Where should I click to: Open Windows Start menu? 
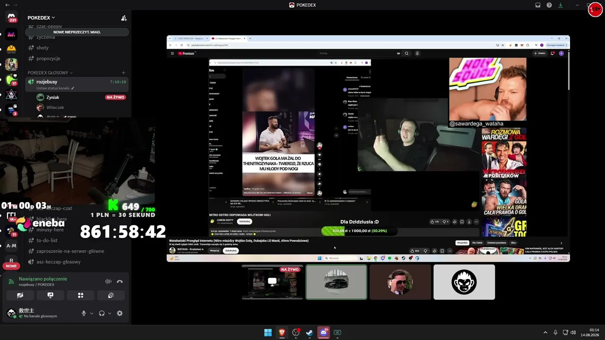tap(268, 332)
